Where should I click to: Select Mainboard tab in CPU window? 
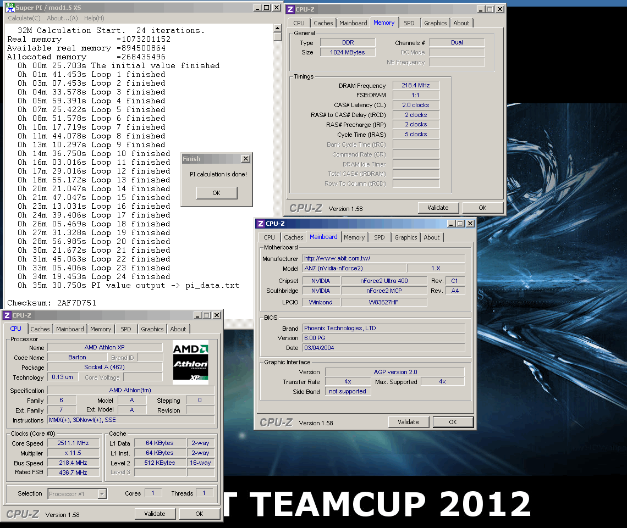pos(70,329)
